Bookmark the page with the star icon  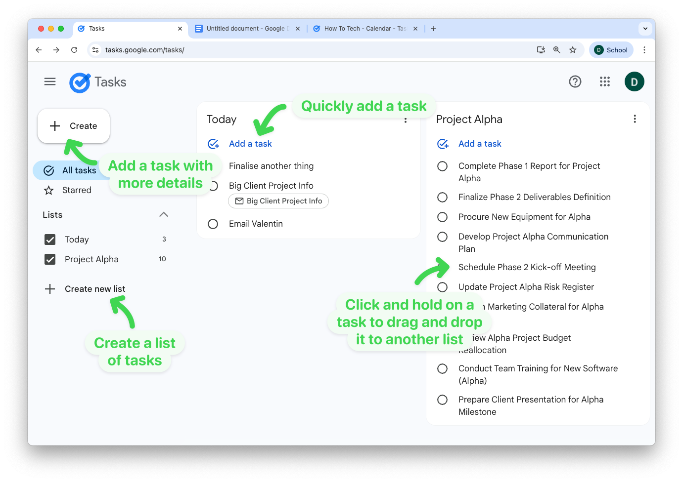(573, 50)
